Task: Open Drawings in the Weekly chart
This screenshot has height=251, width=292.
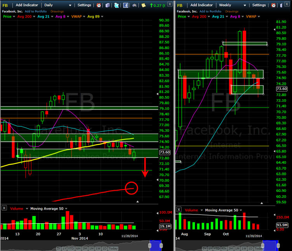Action: (232, 11)
